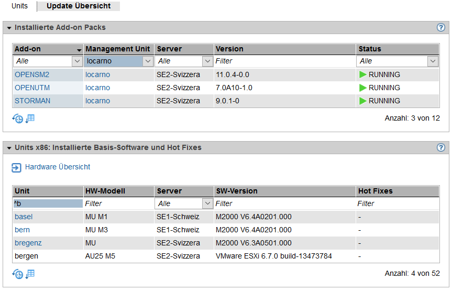Open locarno link in OPENUTM row
This screenshot has width=452, height=290.
(98, 88)
